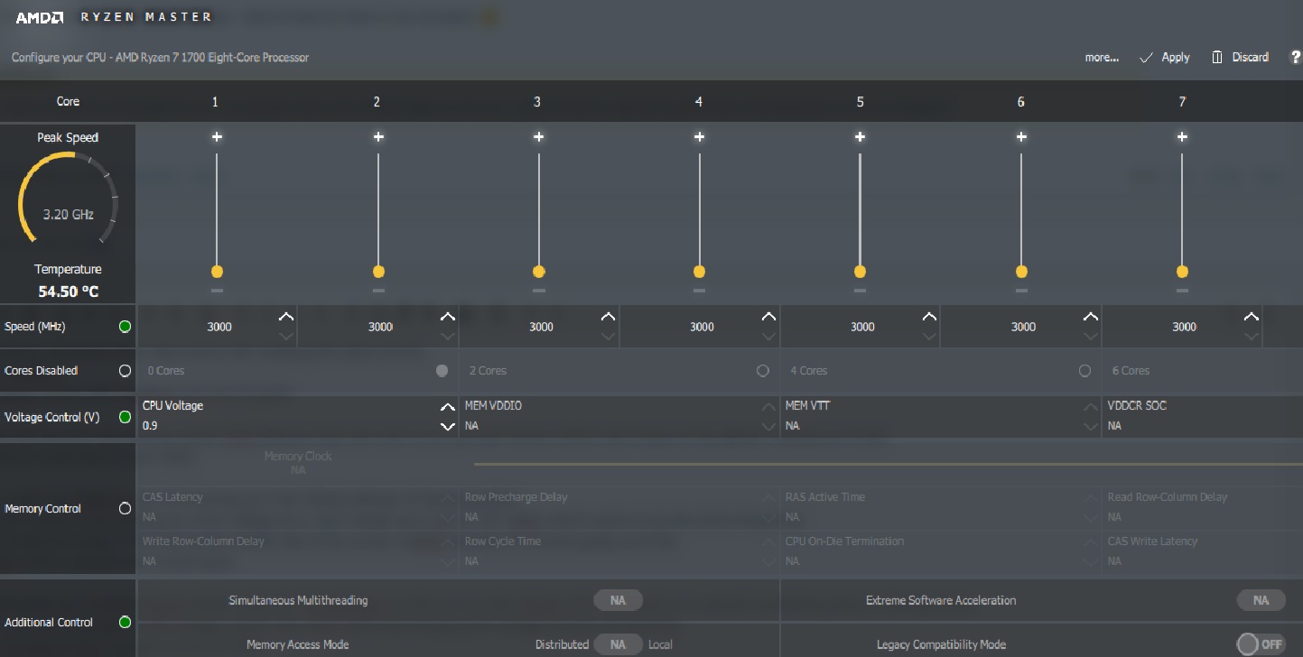Click the Memory Clock slider track
This screenshot has width=1303, height=657.
click(x=889, y=464)
